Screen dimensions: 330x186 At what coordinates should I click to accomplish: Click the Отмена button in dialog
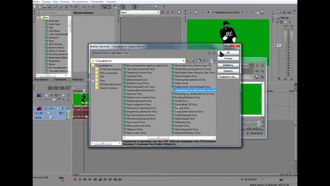tap(228, 58)
